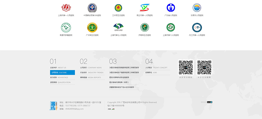Click the 中国解放军第306医院 label
The width and height of the screenshot is (262, 119).
pos(92,16)
